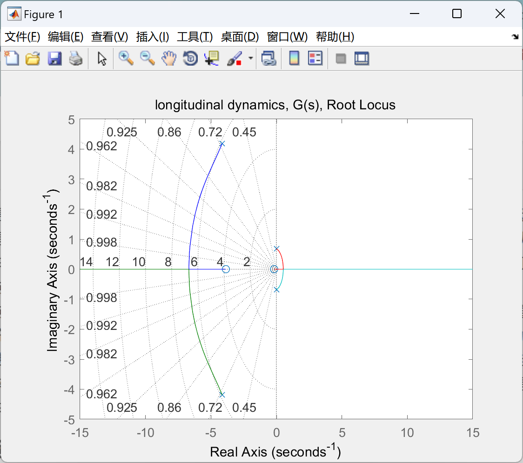Click the Imaginary Axis label

point(52,270)
